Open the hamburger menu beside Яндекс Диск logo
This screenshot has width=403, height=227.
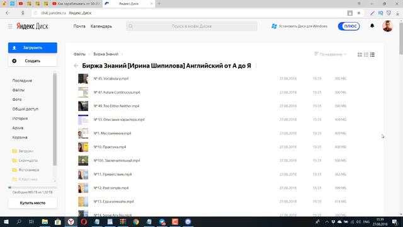[10, 26]
